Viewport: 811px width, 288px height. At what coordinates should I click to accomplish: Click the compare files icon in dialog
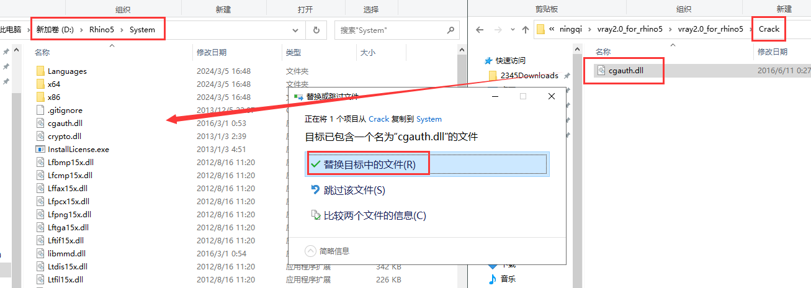pyautogui.click(x=315, y=215)
